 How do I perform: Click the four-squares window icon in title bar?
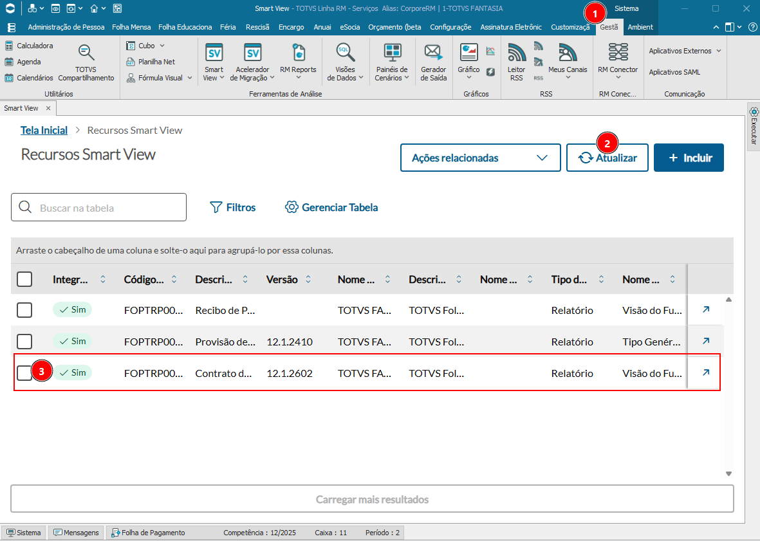(117, 8)
